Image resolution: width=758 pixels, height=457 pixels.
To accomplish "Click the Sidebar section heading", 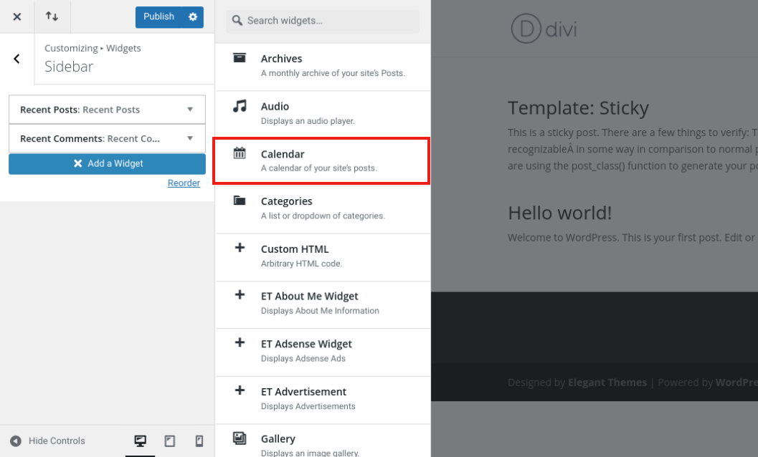I will click(69, 67).
